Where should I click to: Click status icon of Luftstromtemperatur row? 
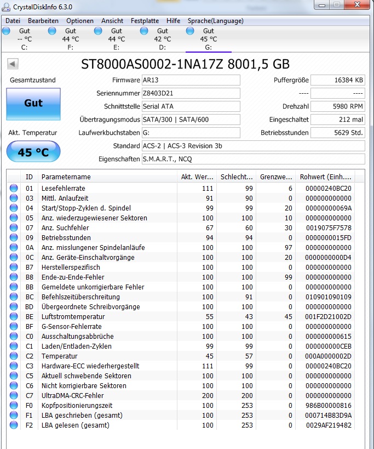click(14, 317)
